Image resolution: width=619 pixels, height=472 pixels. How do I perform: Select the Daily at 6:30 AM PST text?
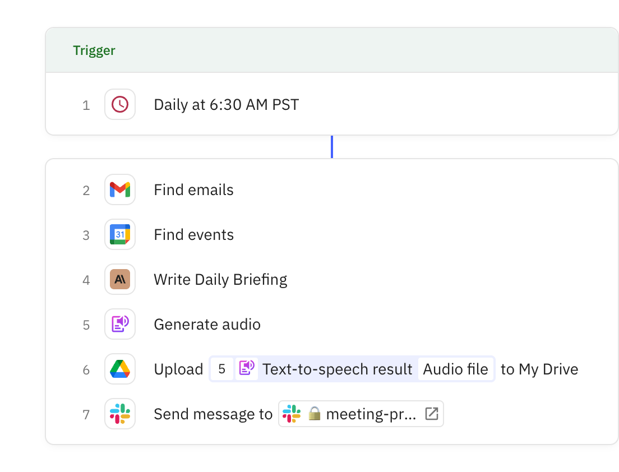click(x=226, y=104)
